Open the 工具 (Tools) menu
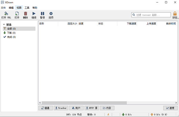The width and height of the screenshot is (179, 117). click(27, 8)
